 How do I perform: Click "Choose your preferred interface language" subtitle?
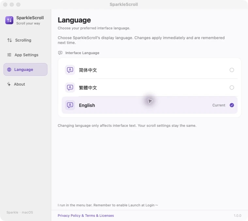(x=94, y=28)
